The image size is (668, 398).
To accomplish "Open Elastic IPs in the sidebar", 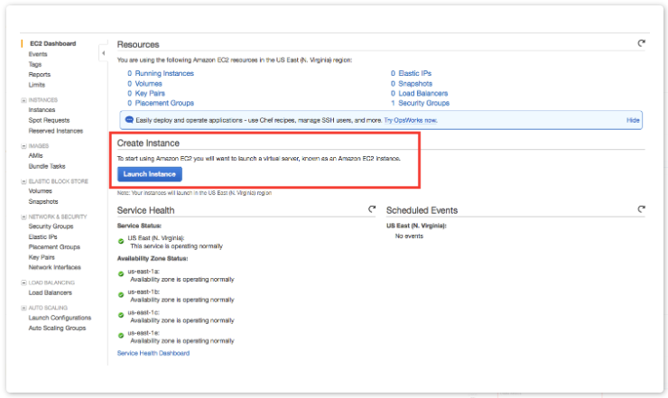I will pos(43,237).
